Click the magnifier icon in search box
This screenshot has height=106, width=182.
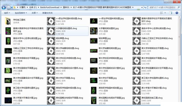click(x=179, y=7)
